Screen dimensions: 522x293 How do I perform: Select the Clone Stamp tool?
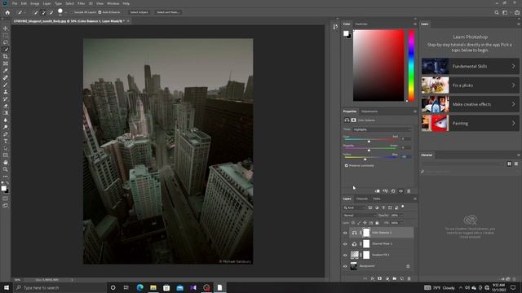click(6, 92)
